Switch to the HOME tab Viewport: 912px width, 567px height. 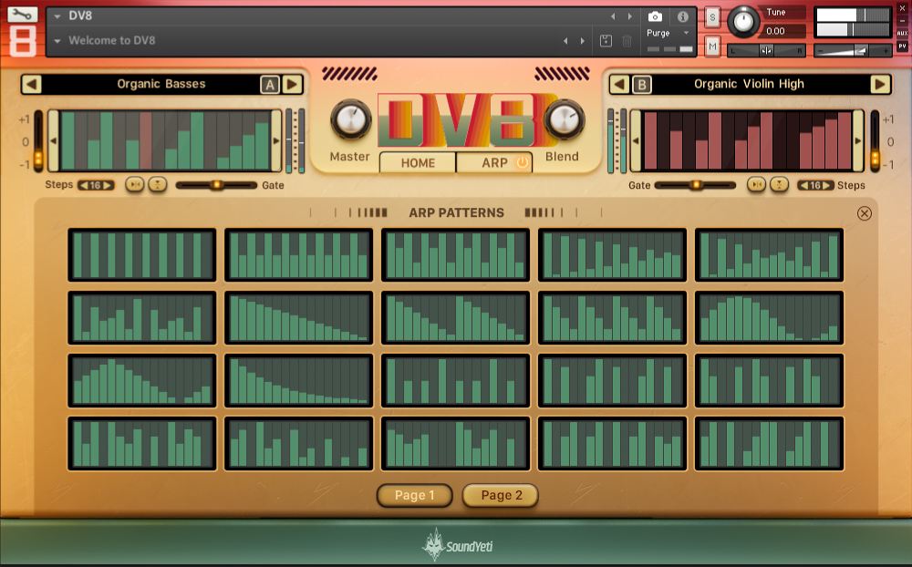click(x=420, y=163)
